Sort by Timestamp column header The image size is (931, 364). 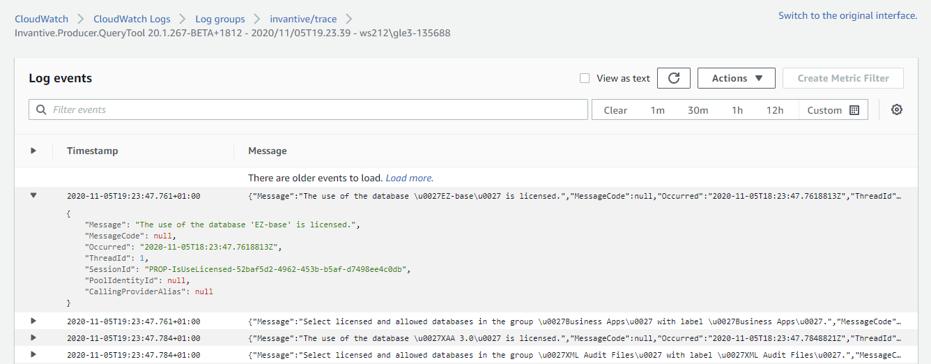click(x=92, y=151)
